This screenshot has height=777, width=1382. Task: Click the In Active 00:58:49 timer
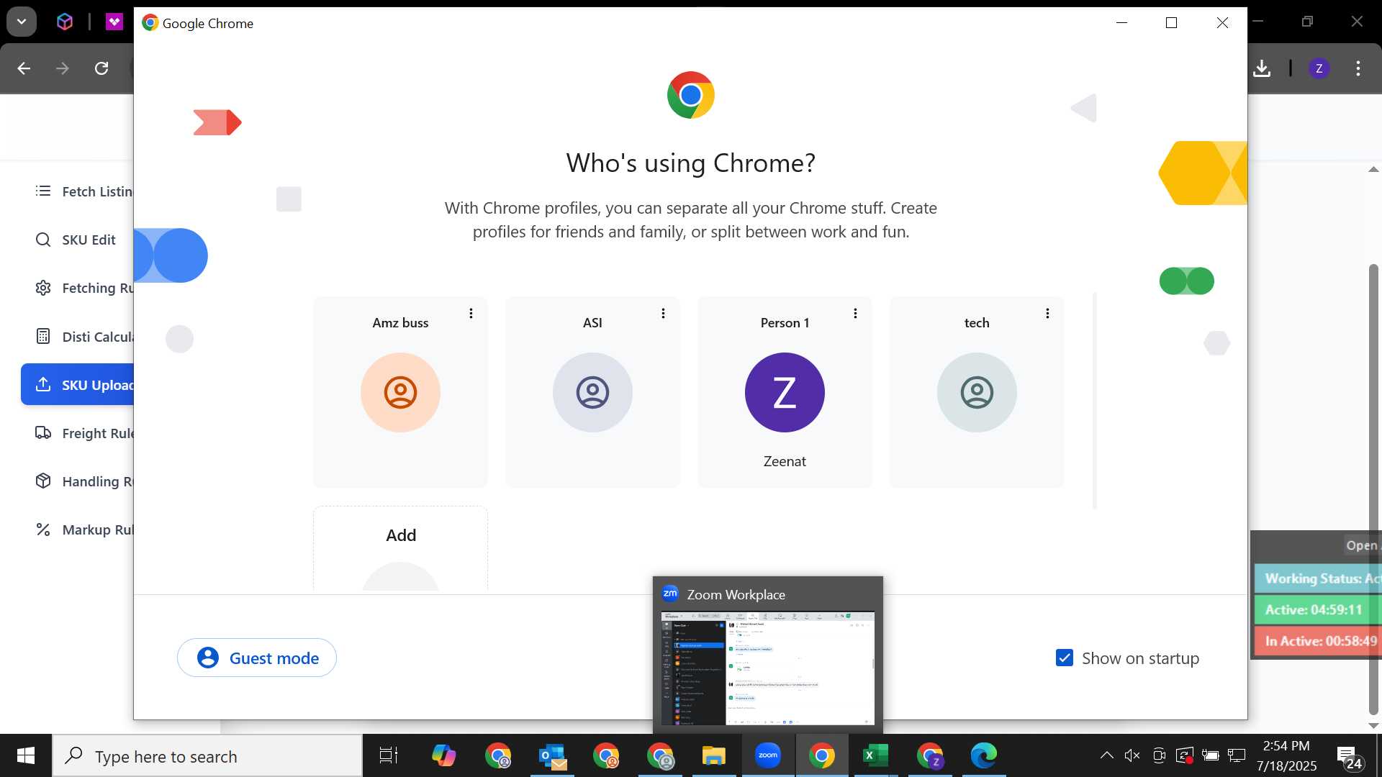(x=1318, y=641)
